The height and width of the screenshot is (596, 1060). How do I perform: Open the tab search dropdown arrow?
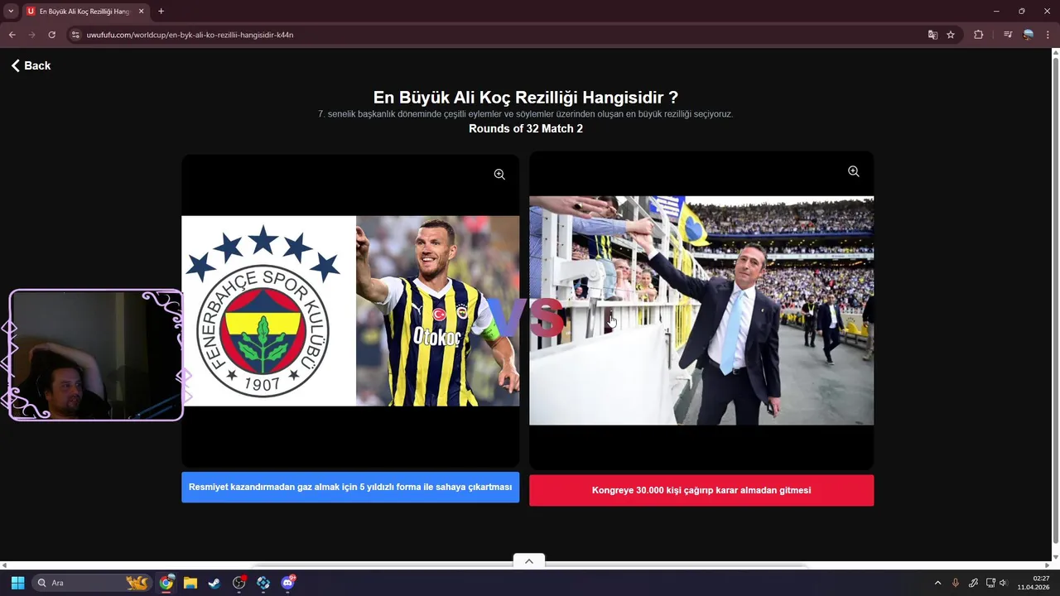[11, 11]
